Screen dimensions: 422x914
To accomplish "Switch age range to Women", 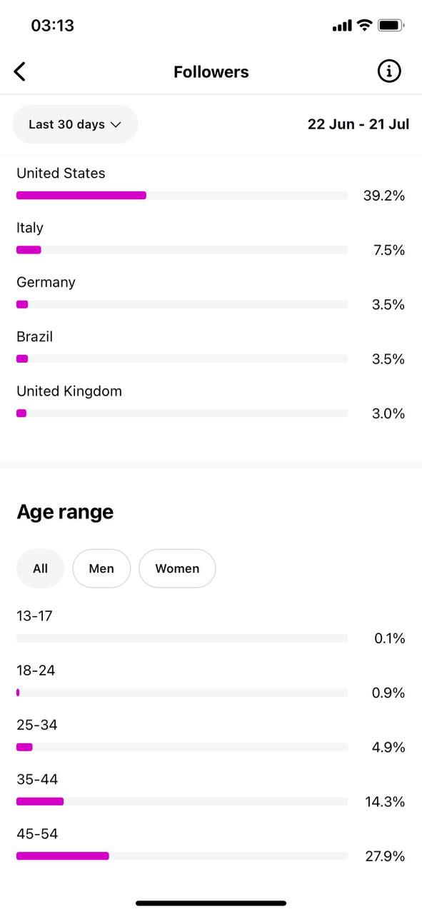I will point(177,568).
